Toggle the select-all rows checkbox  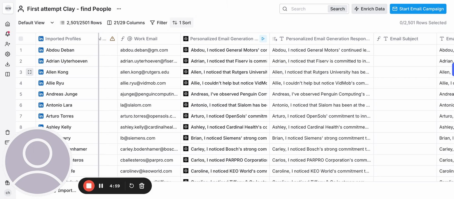pyautogui.click(x=21, y=39)
